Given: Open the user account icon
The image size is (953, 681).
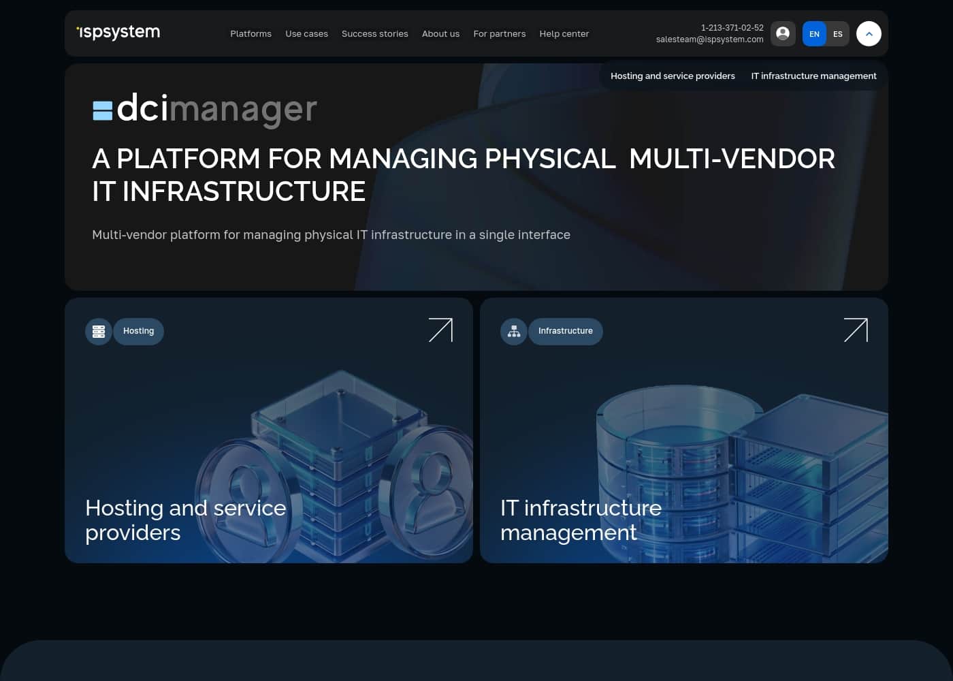Looking at the screenshot, I should (x=783, y=33).
